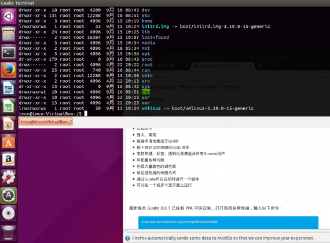The height and width of the screenshot is (243, 330).
Task: Open the Terminal launcher icon
Action: 9,52
